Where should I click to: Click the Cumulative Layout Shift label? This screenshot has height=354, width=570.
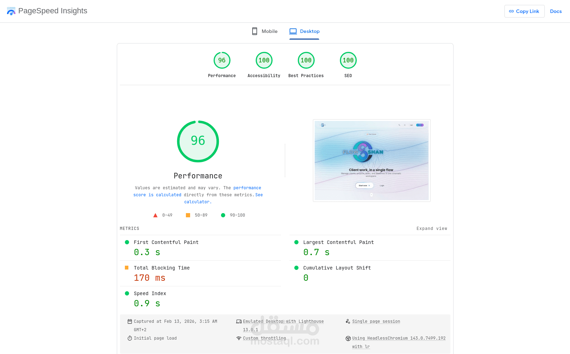tap(337, 268)
